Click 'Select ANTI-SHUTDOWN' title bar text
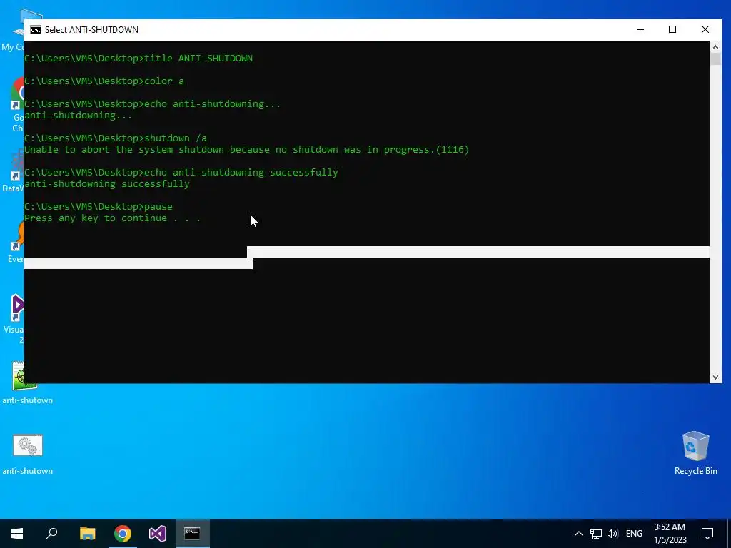Viewport: 731px width, 548px height. tap(91, 30)
